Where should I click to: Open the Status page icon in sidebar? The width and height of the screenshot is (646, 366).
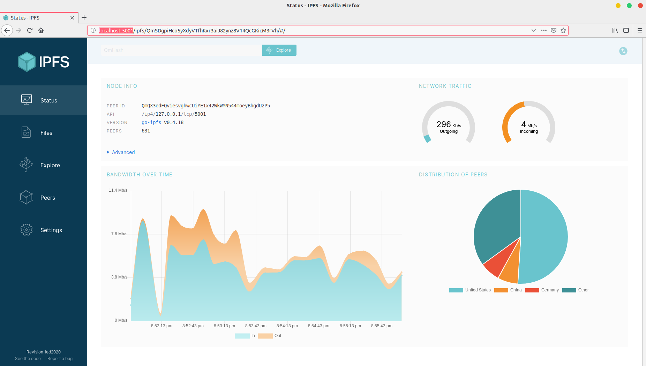click(x=27, y=100)
